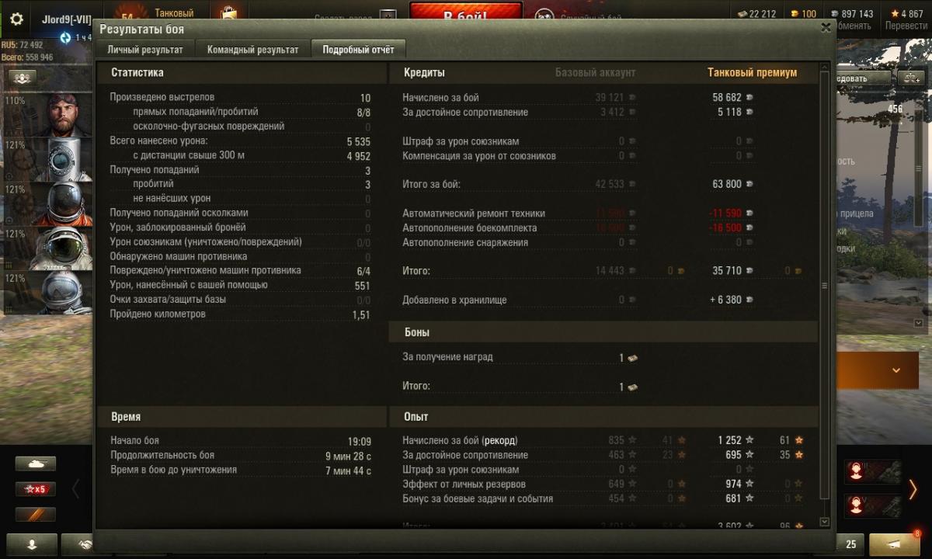932x559 pixels.
Task: Open the in-game store bag icon
Action: (x=228, y=13)
